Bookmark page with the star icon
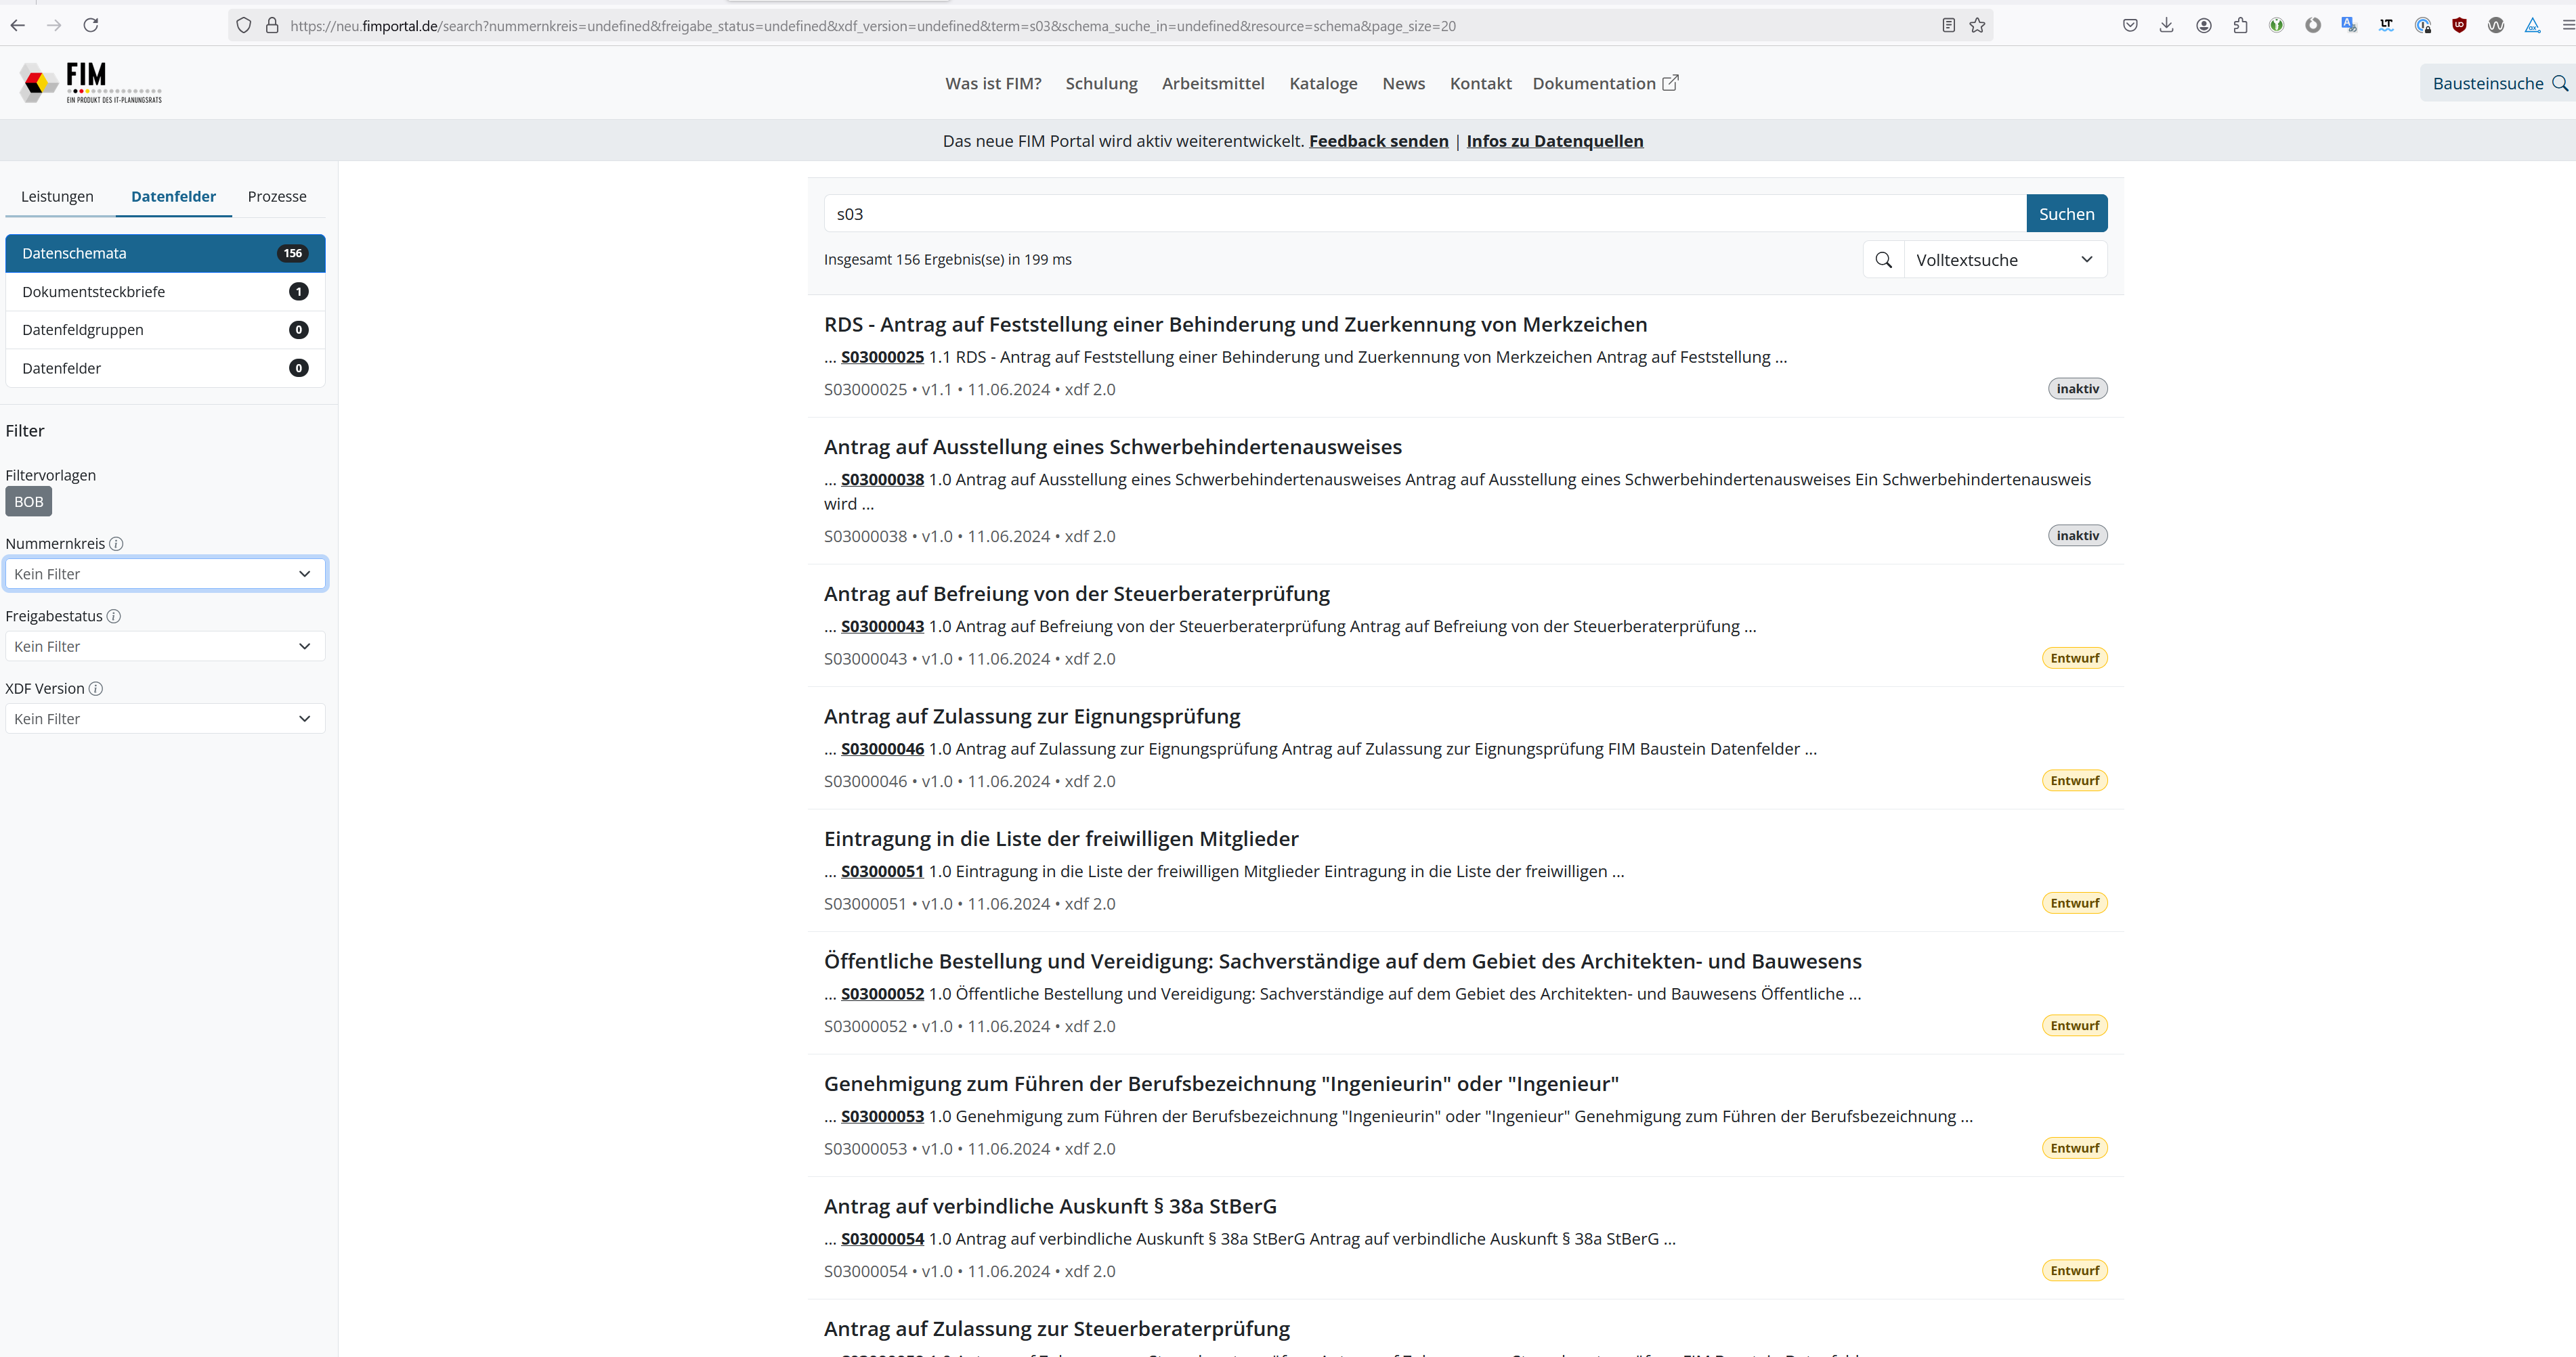 pos(1977,26)
